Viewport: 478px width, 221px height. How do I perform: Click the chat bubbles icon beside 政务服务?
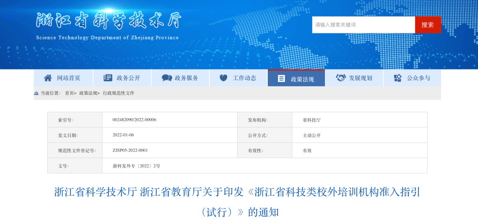click(167, 78)
